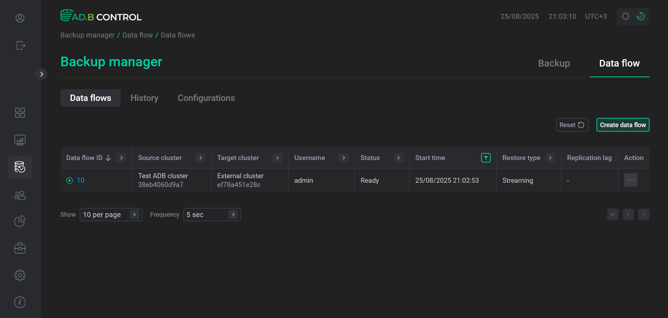The image size is (668, 318).
Task: Open the users group icon in sidebar
Action: pos(20,195)
